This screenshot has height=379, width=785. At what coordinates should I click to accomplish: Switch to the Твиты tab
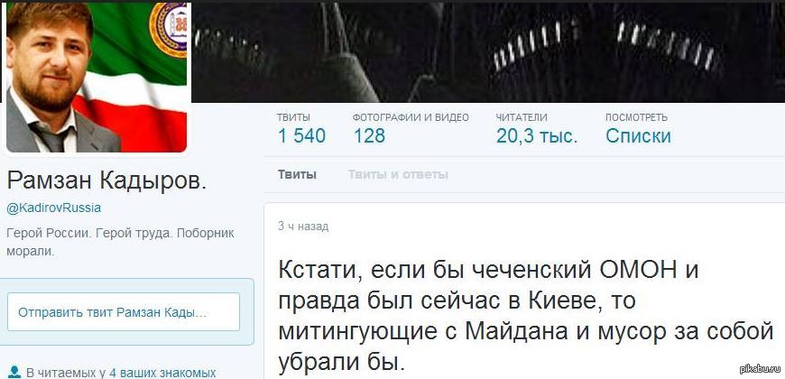(x=297, y=175)
